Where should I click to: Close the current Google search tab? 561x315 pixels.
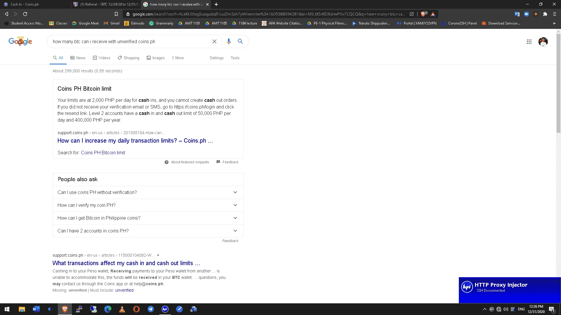pyautogui.click(x=207, y=4)
